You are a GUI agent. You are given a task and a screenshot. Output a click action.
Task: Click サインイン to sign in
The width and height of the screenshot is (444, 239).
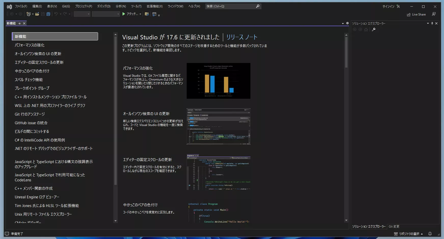pyautogui.click(x=388, y=6)
